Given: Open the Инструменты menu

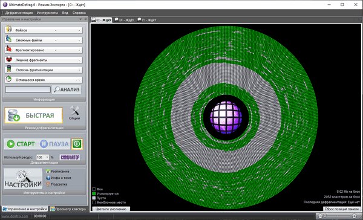Looking at the screenshot, I should [47, 13].
